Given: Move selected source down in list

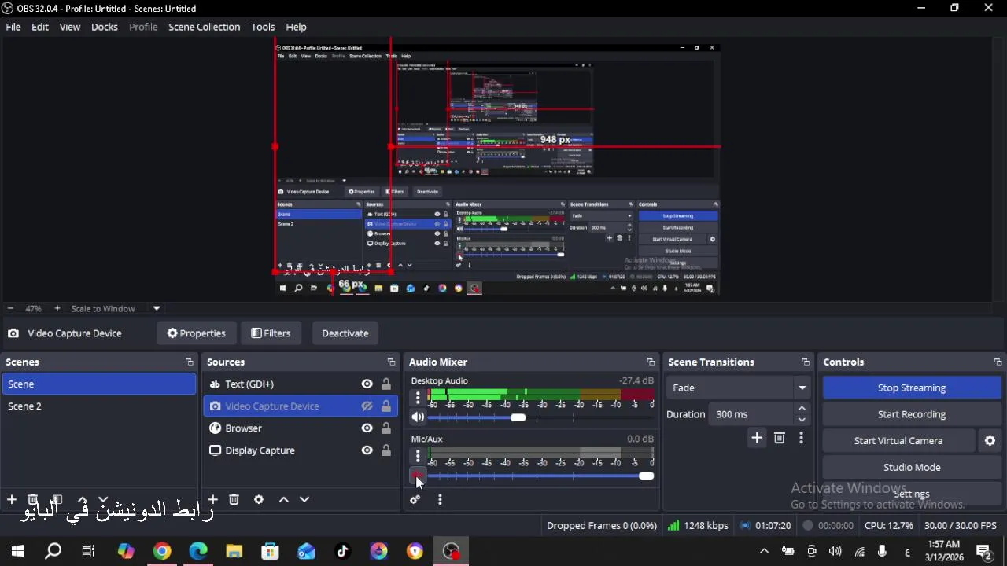Looking at the screenshot, I should click(x=304, y=500).
